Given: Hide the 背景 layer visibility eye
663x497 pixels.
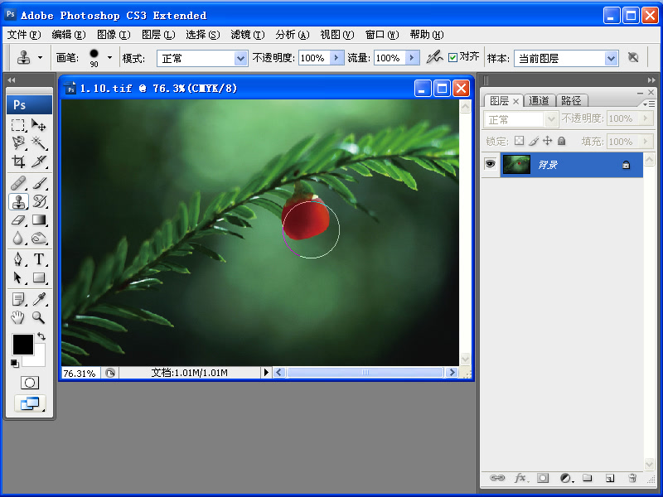Looking at the screenshot, I should pyautogui.click(x=490, y=163).
